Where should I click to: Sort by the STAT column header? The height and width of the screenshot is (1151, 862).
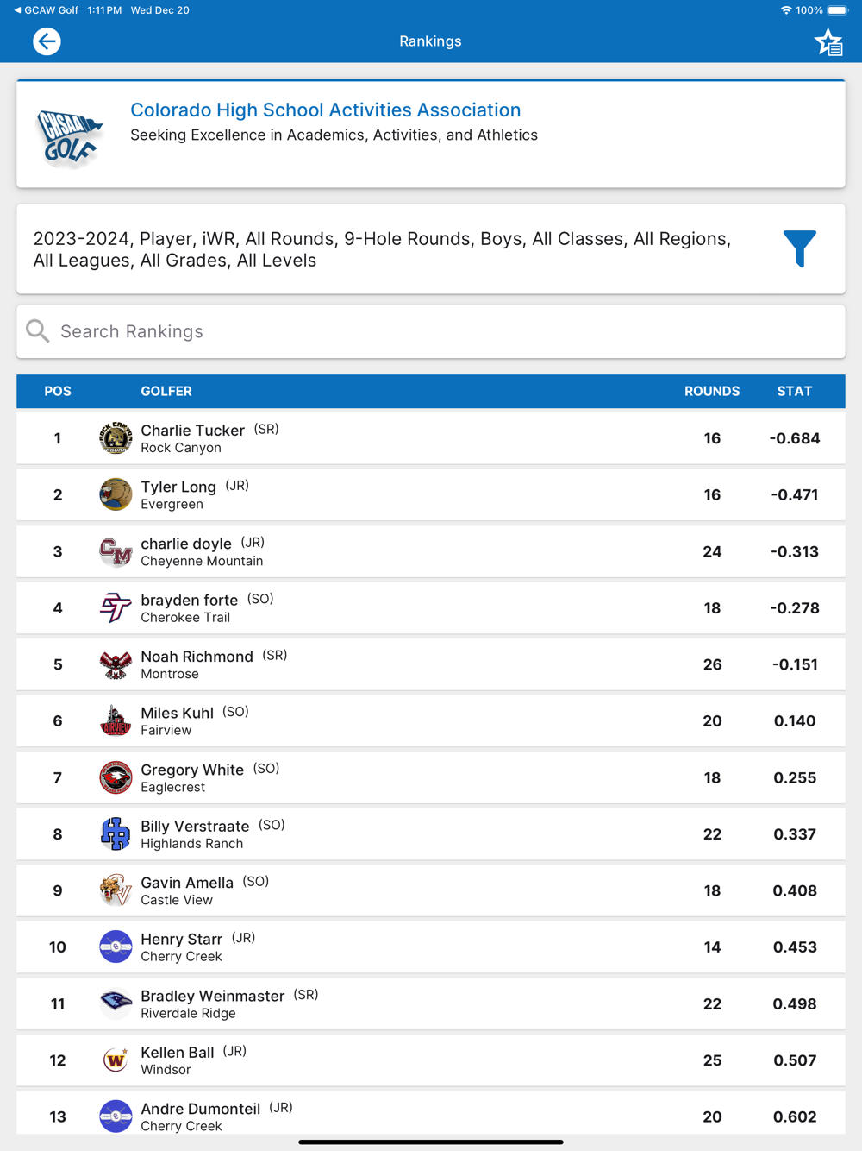click(794, 392)
